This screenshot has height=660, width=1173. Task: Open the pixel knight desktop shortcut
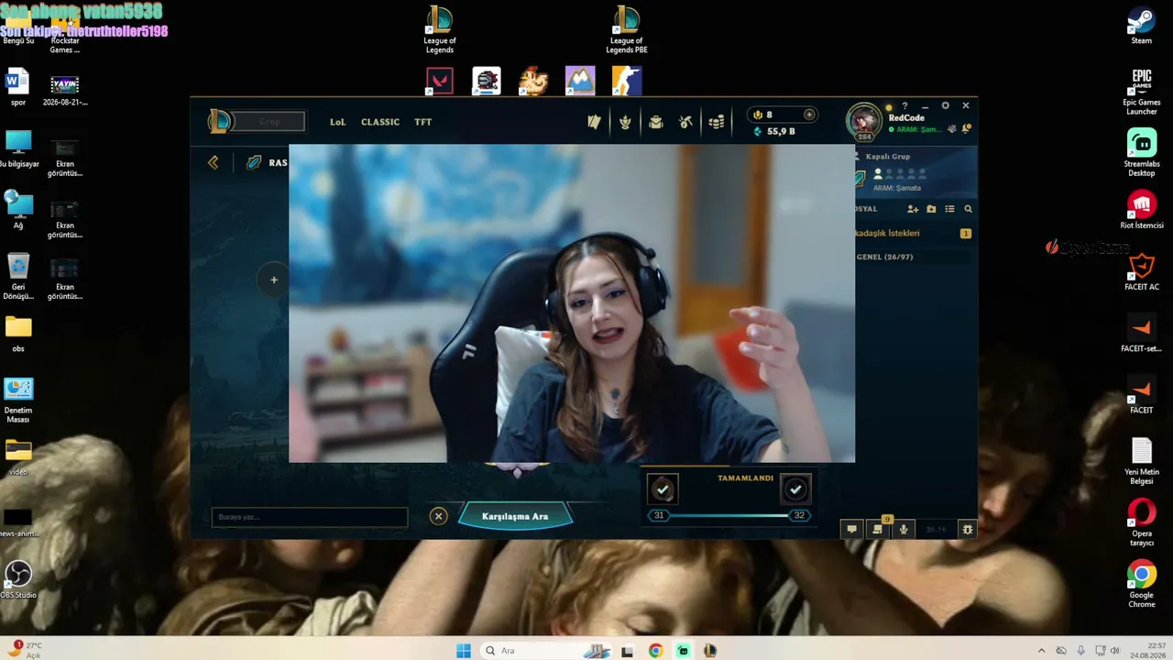point(487,82)
